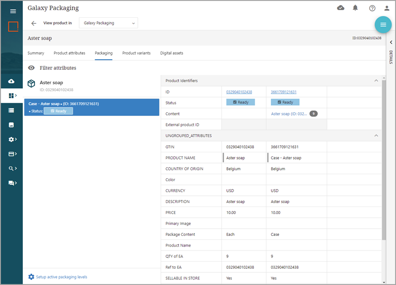Collapse the Product Identifiers section
The height and width of the screenshot is (285, 396).
pyautogui.click(x=376, y=80)
